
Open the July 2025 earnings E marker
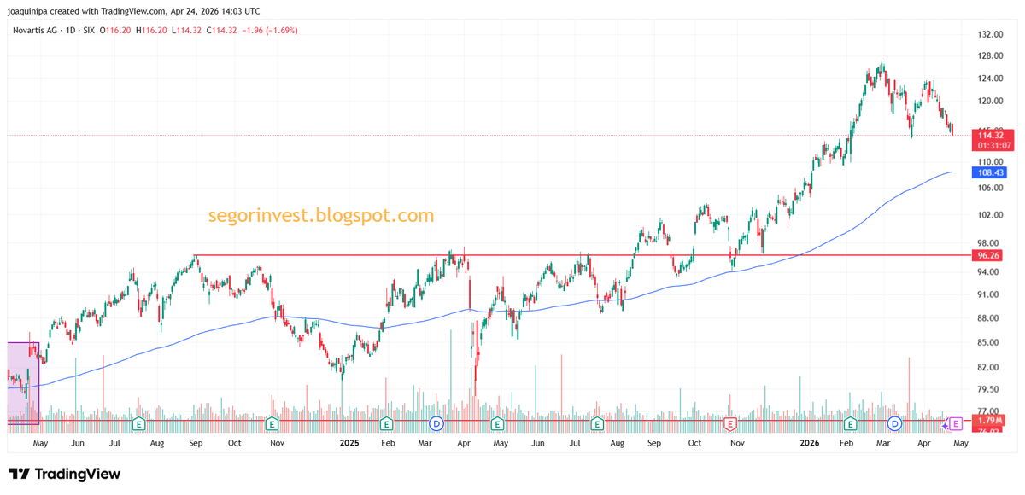click(598, 423)
